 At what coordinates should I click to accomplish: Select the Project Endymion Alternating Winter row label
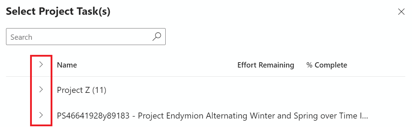pos(212,115)
